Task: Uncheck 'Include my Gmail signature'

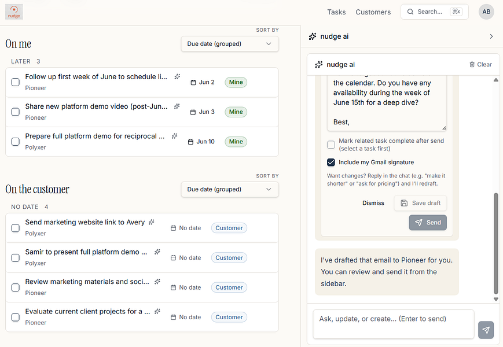Action: [x=331, y=163]
